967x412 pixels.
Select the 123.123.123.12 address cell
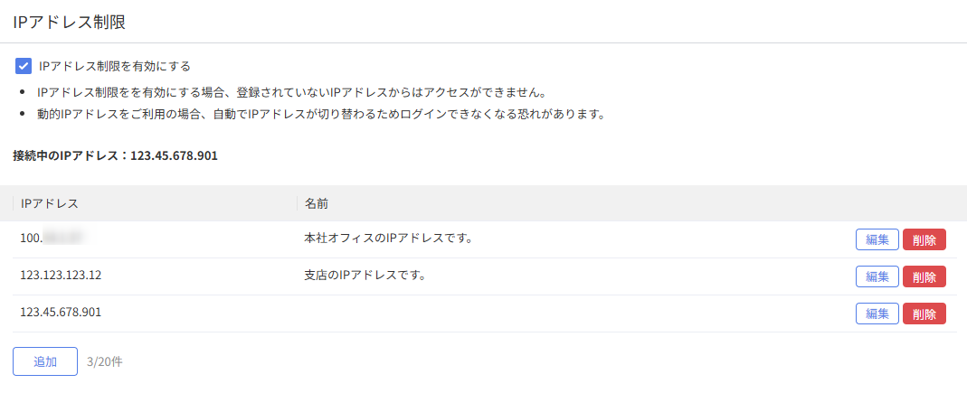(x=61, y=276)
